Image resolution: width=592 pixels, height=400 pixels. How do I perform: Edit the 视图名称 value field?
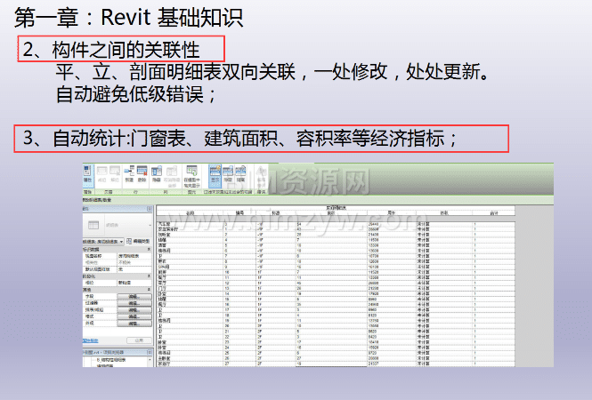click(x=134, y=256)
